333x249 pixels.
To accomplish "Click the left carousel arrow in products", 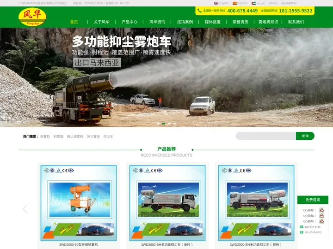I will [25, 209].
